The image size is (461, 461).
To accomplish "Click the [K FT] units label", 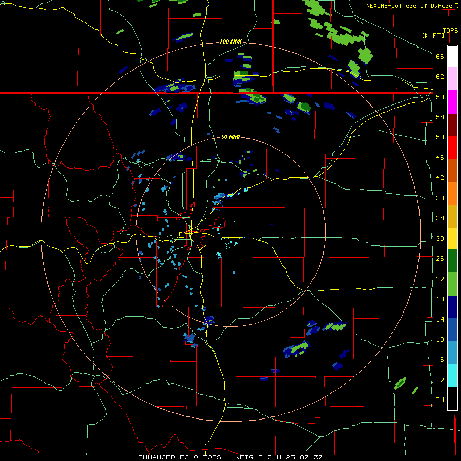I will [x=433, y=35].
